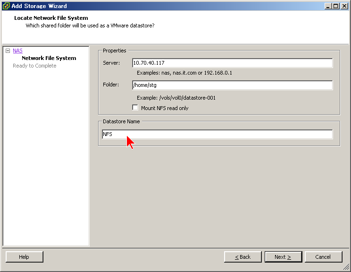Focus the Folder path field
The image size is (351, 272).
[233, 85]
